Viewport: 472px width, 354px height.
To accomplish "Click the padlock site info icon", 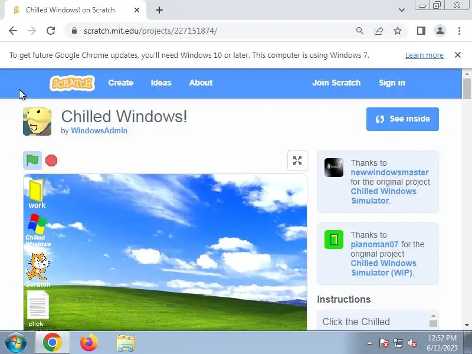I will point(74,31).
